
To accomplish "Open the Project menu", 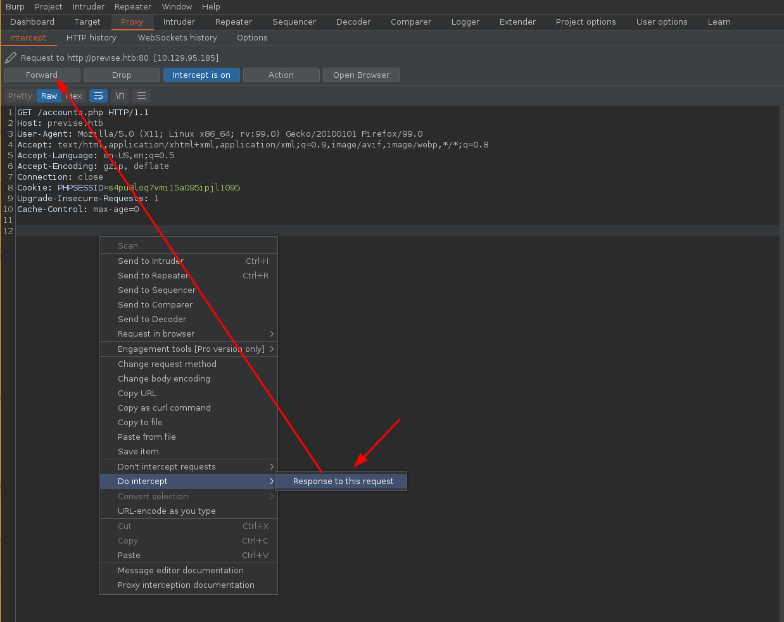I will [x=49, y=7].
